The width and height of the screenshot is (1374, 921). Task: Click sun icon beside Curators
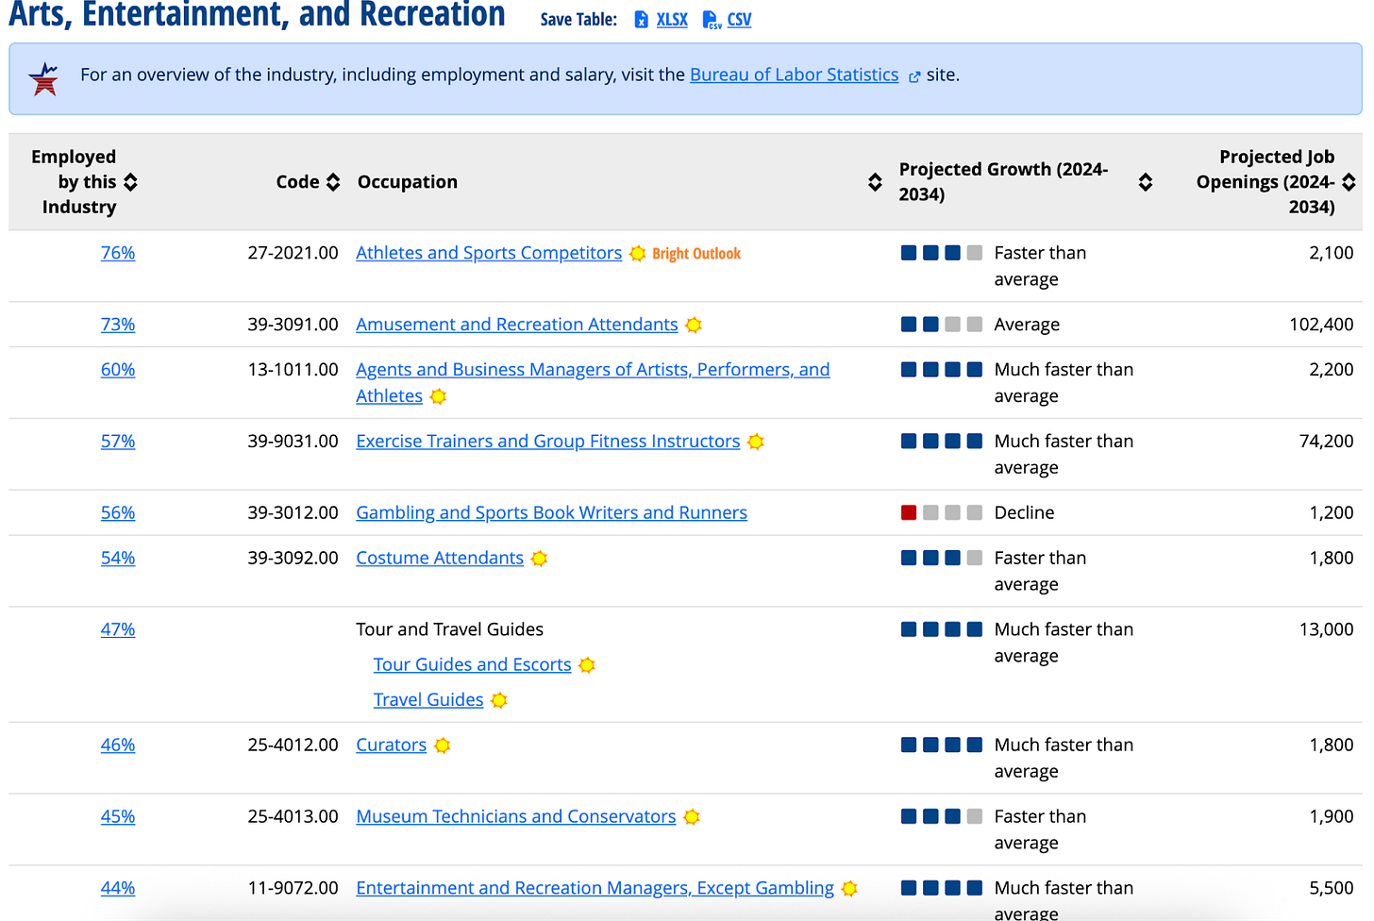(443, 745)
